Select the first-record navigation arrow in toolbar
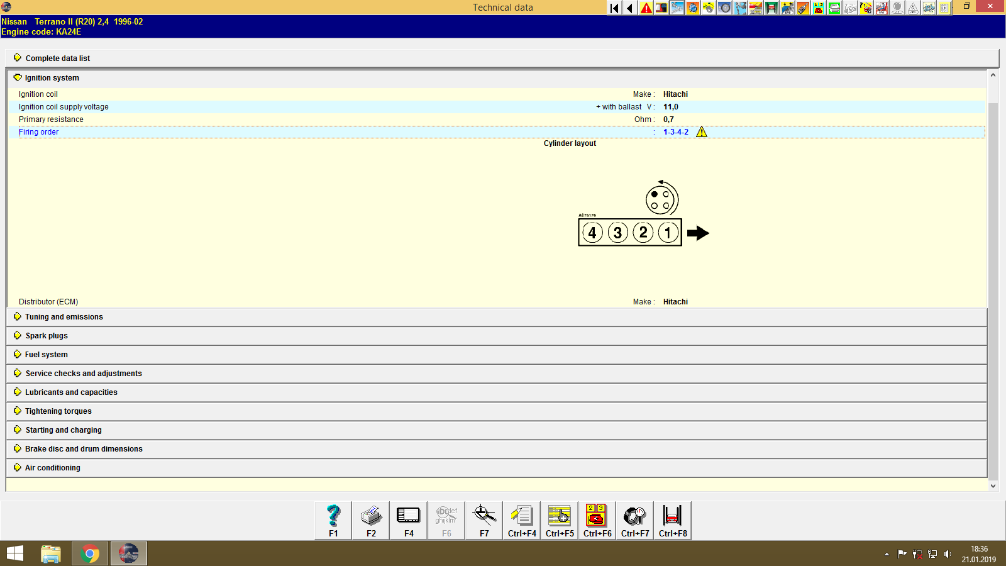This screenshot has height=566, width=1006. [613, 8]
